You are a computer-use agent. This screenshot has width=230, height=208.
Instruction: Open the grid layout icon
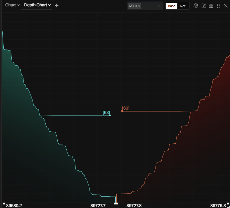(x=211, y=6)
